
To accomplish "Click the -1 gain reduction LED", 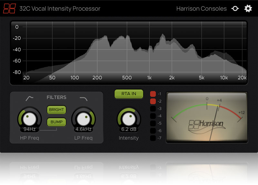I will (153, 94).
